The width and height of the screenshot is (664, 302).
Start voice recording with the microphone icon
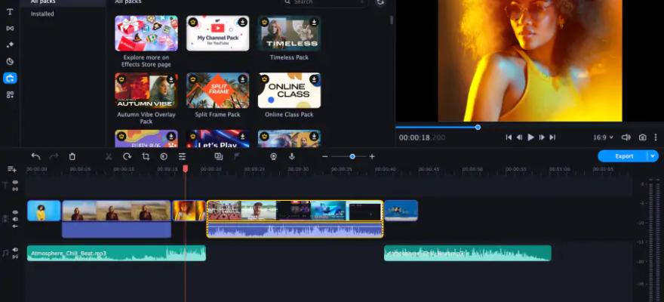click(292, 156)
